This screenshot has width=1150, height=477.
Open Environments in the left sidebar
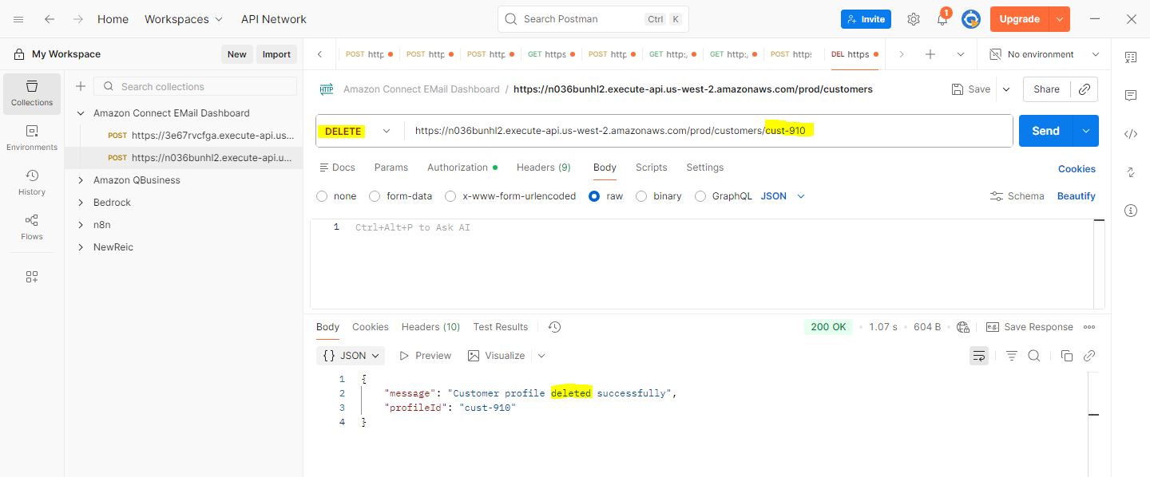[x=32, y=137]
